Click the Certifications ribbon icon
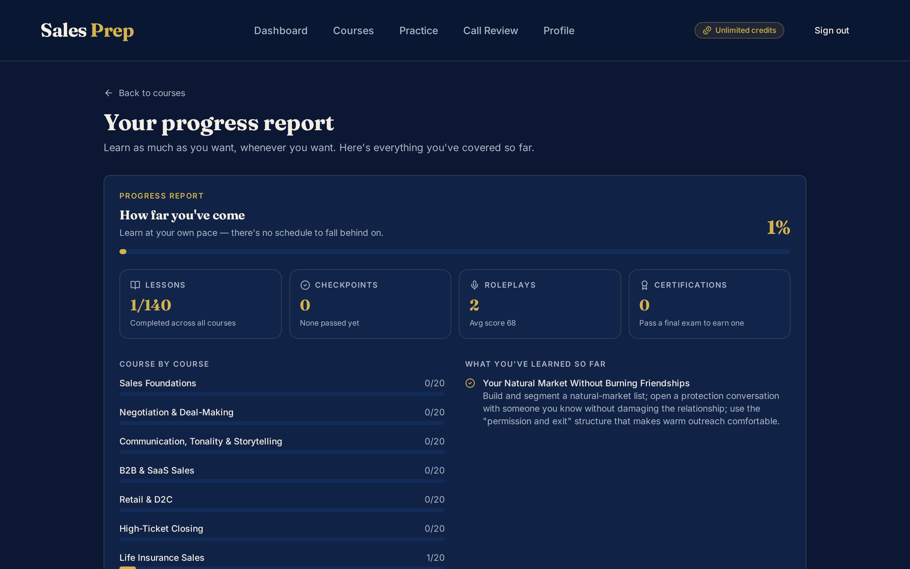Image resolution: width=910 pixels, height=569 pixels. (x=644, y=285)
